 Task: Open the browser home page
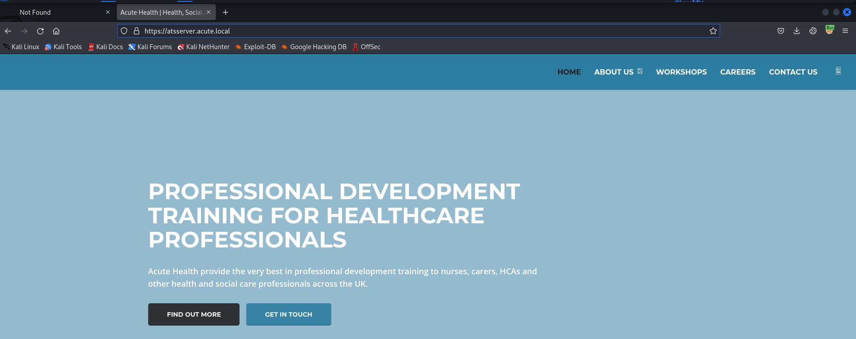[56, 31]
